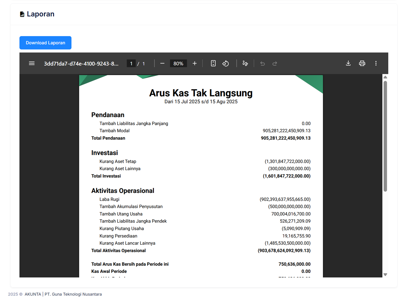Print the PDF report
The image size is (409, 301).
[x=362, y=63]
